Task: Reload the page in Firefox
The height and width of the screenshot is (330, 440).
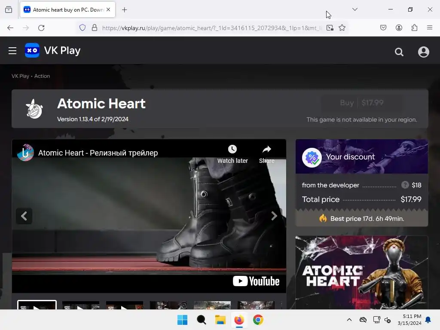Action: point(41,28)
